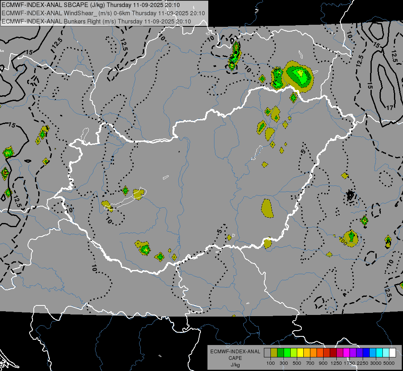Click the J/kg unit label in the legend
The image size is (403, 371).
point(235,365)
